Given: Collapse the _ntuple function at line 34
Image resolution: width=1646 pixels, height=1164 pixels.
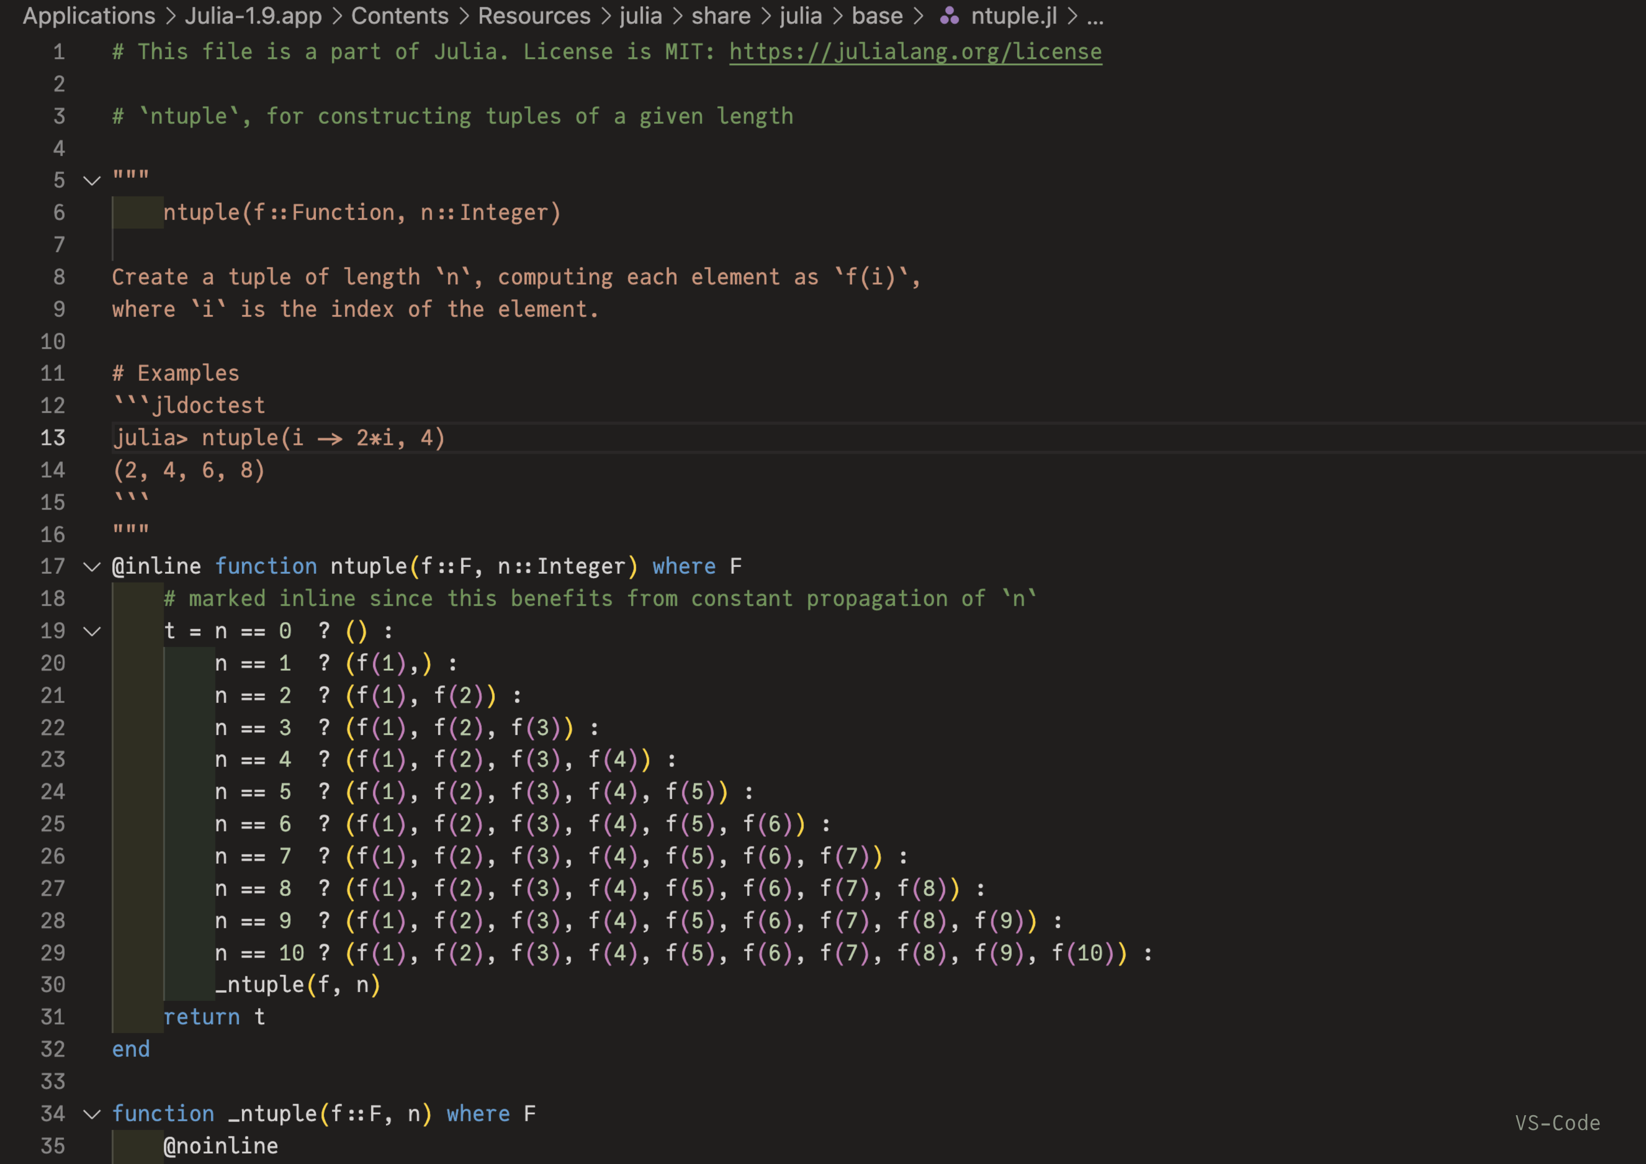Looking at the screenshot, I should (x=92, y=1114).
